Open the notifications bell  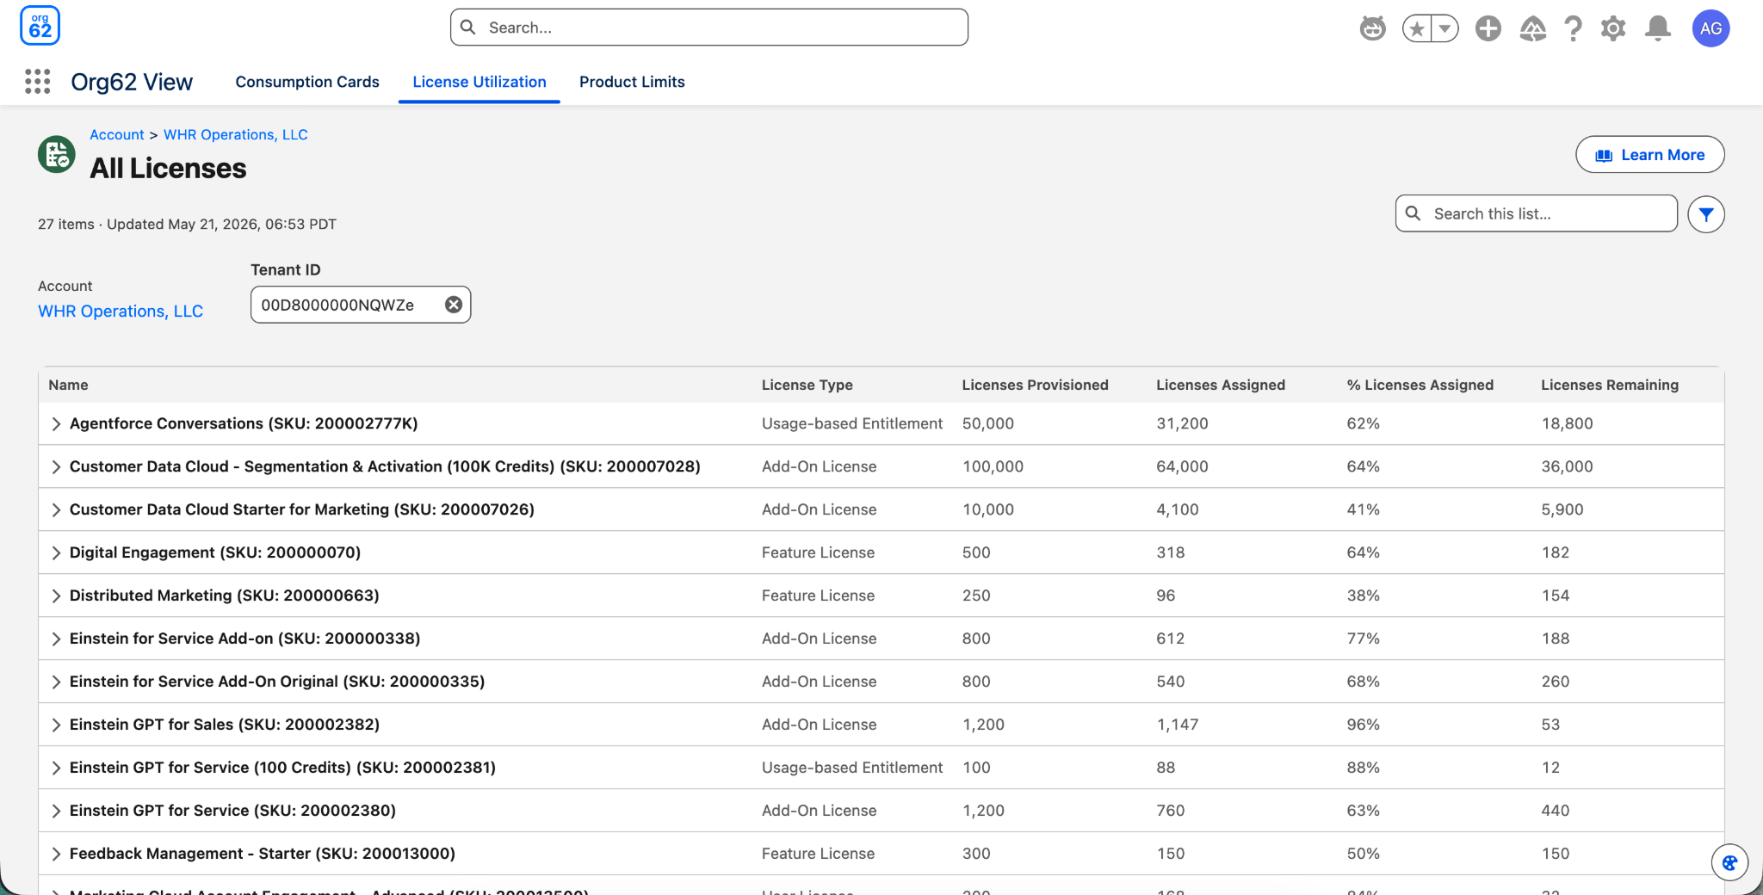pos(1657,28)
